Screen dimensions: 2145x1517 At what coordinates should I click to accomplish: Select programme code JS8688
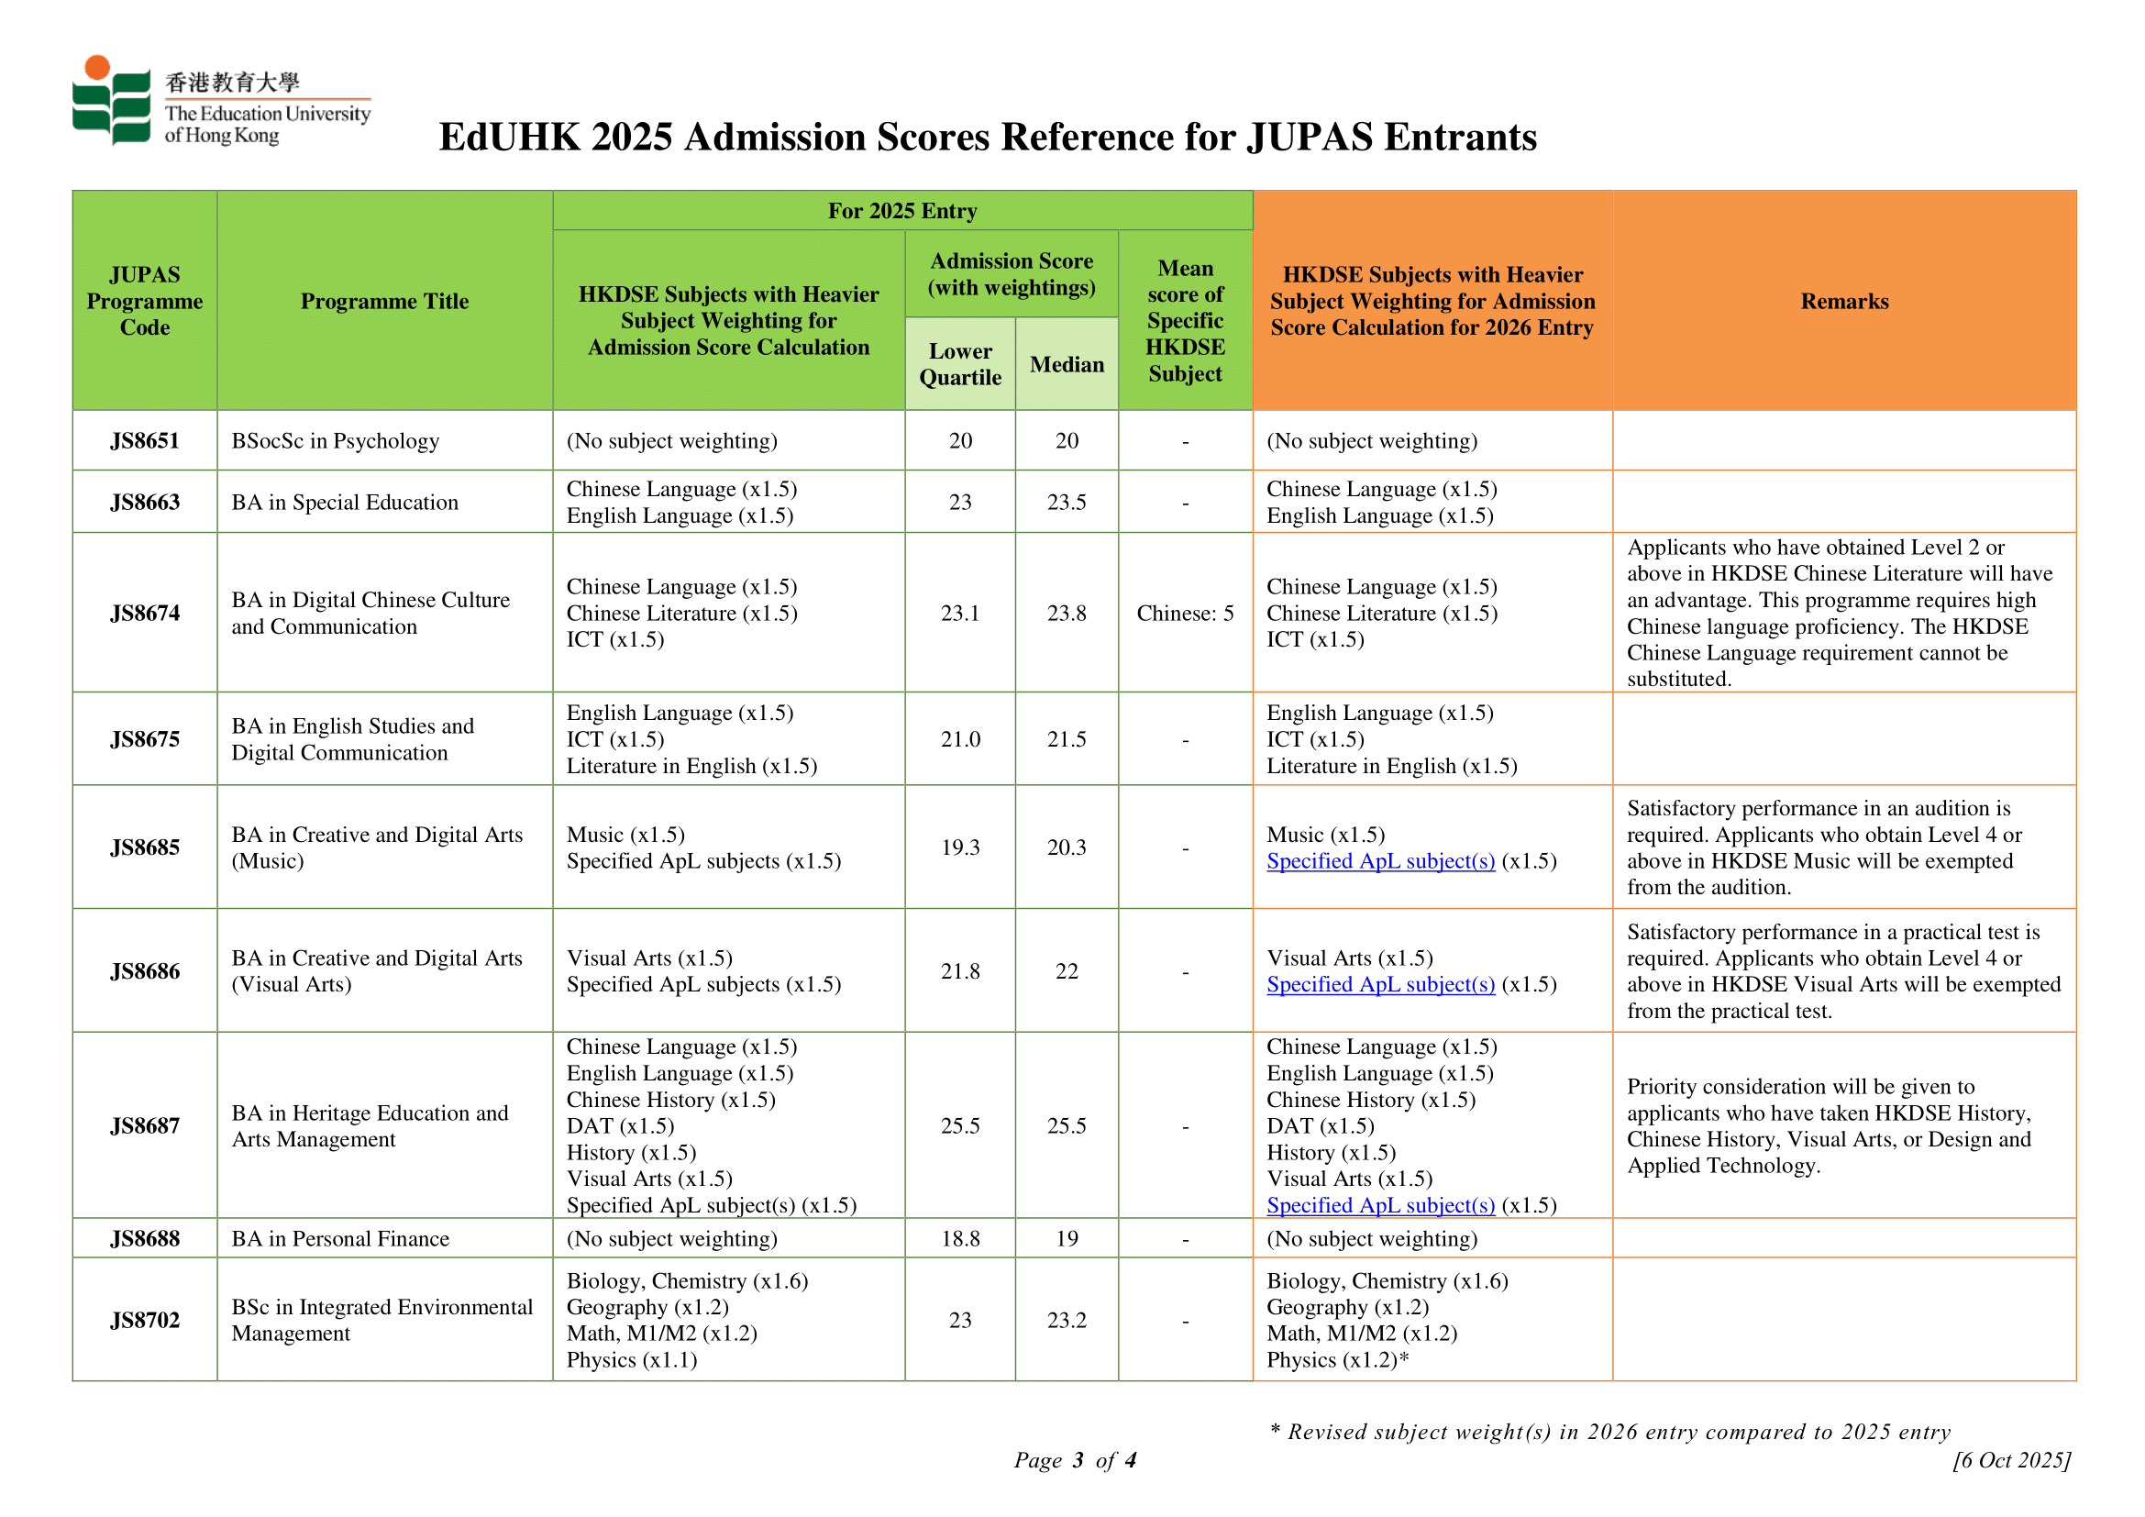pos(145,1238)
